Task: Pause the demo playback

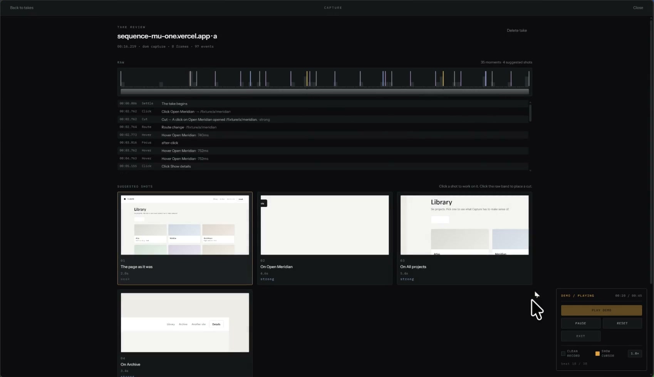Action: pos(580,323)
